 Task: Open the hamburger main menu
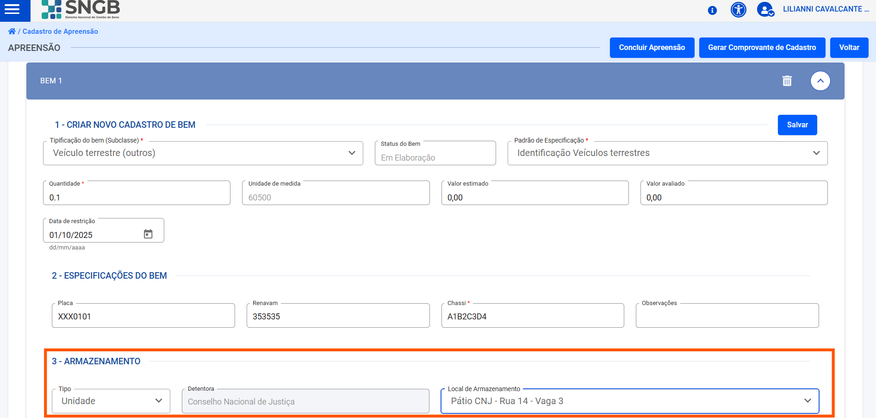coord(12,9)
